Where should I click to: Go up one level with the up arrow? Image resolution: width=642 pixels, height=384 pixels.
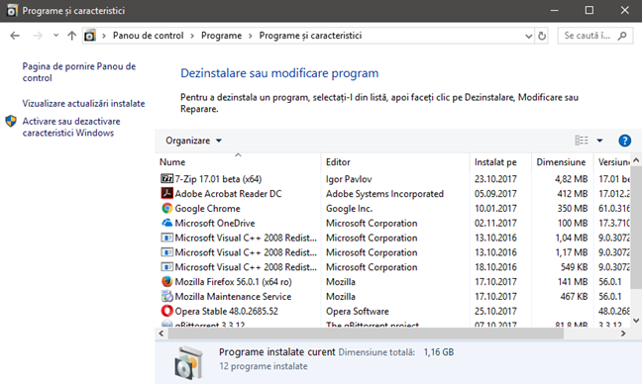71,36
